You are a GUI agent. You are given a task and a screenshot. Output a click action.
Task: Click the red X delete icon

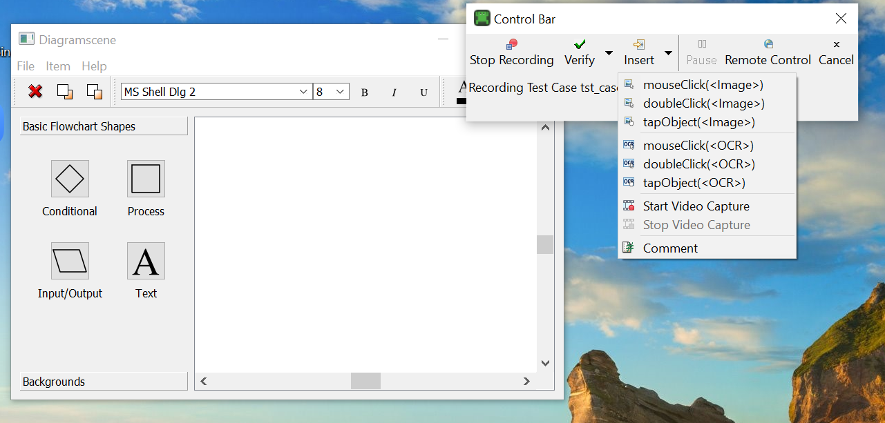pyautogui.click(x=35, y=91)
